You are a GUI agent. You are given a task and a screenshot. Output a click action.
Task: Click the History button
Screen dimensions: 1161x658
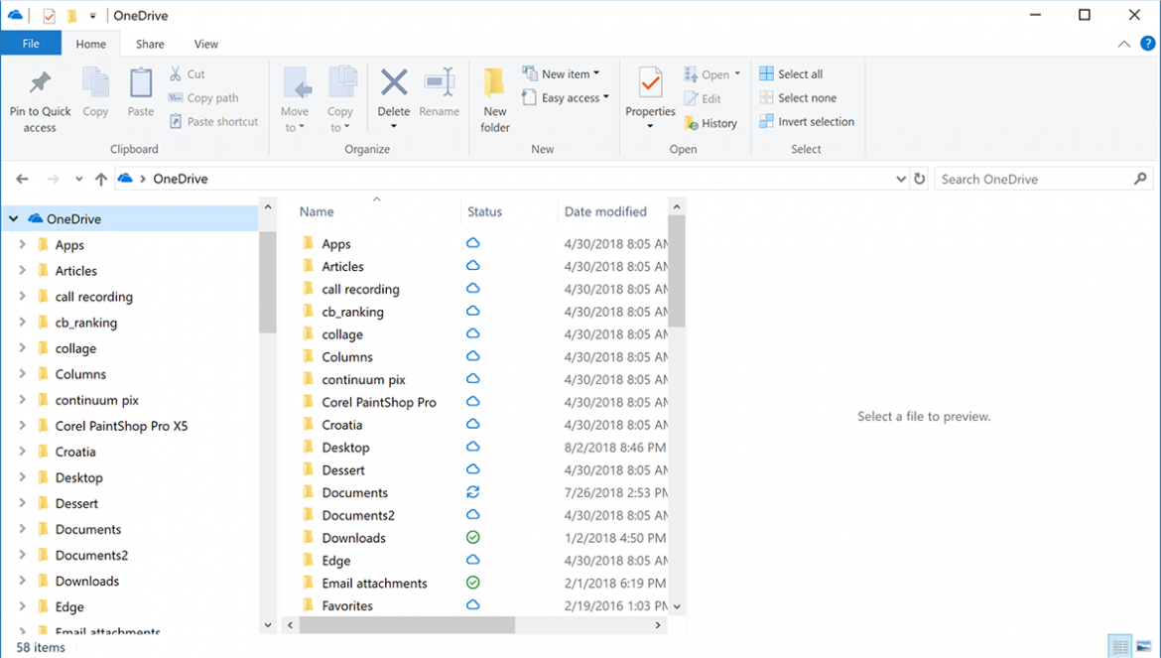[x=712, y=122]
